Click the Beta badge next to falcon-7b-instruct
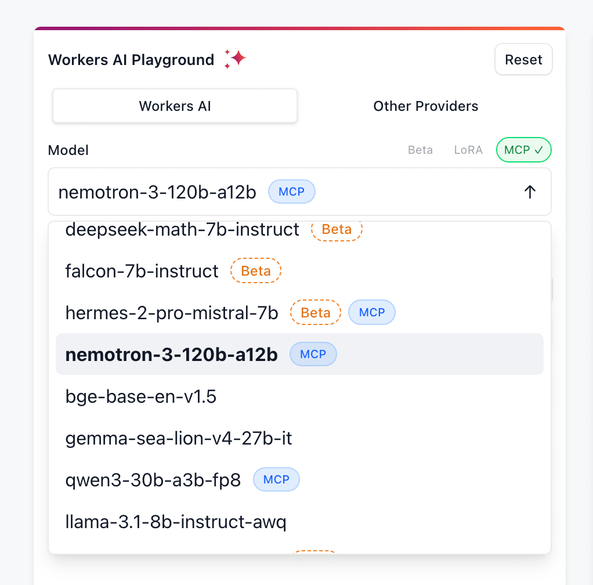The width and height of the screenshot is (593, 585). coord(255,271)
